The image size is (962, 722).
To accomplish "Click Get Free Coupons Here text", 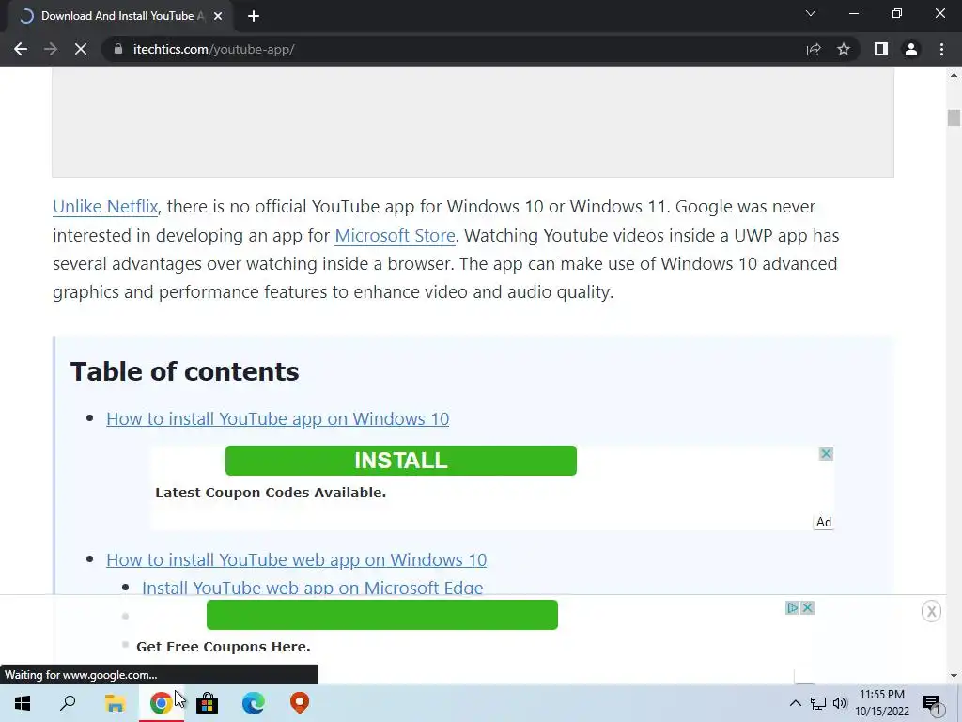I will (224, 647).
